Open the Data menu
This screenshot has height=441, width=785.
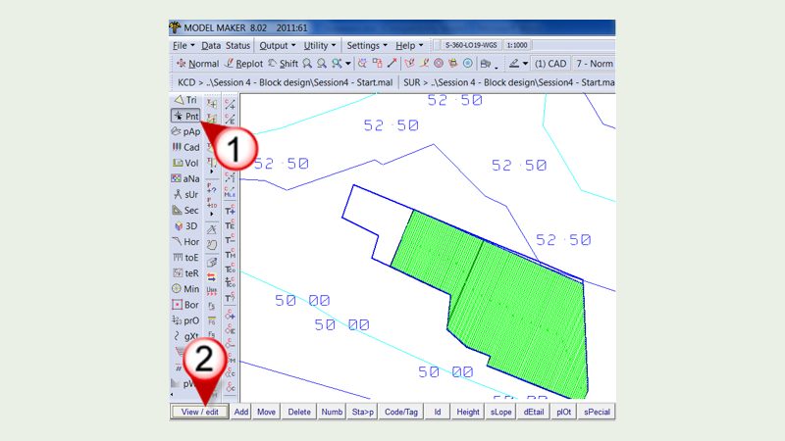pyautogui.click(x=211, y=45)
